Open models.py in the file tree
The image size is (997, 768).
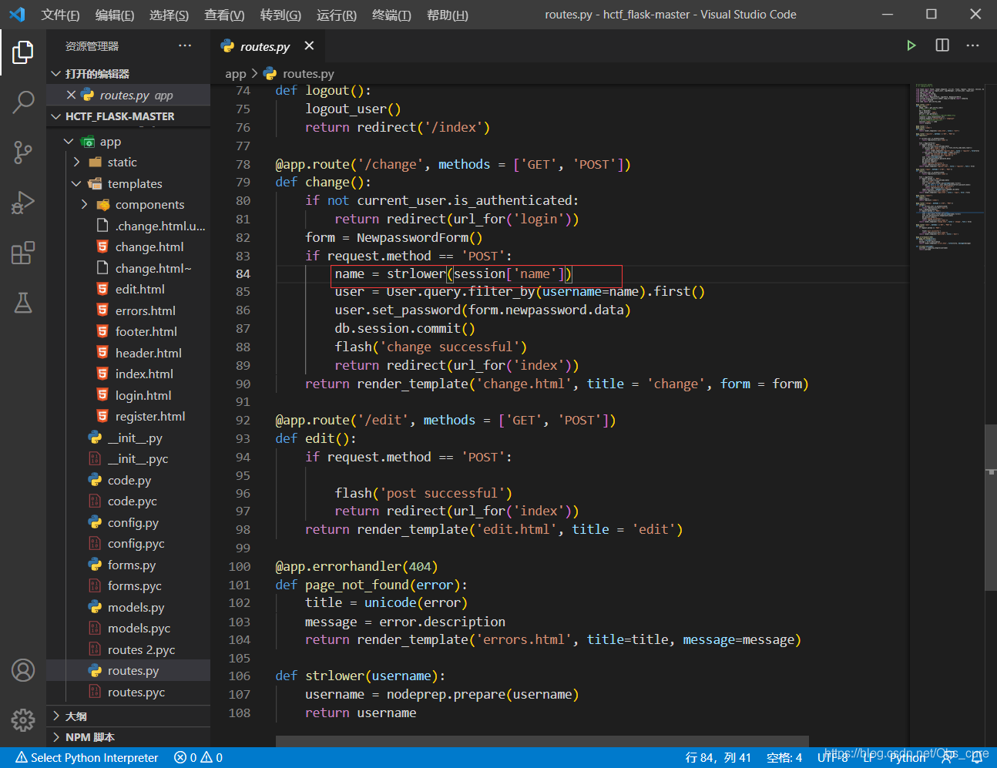(x=136, y=607)
